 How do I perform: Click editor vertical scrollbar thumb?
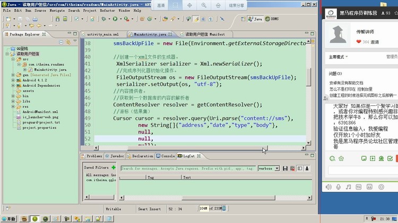tap(308, 77)
